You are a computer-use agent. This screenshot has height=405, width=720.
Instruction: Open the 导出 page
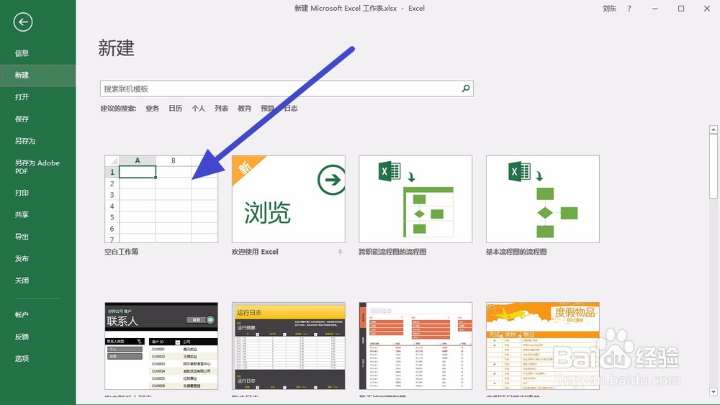tap(22, 237)
